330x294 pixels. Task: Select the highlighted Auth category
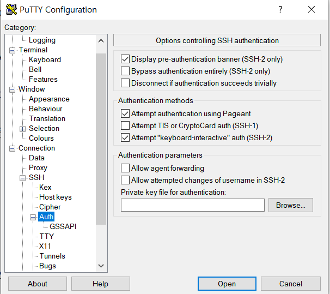pos(46,217)
